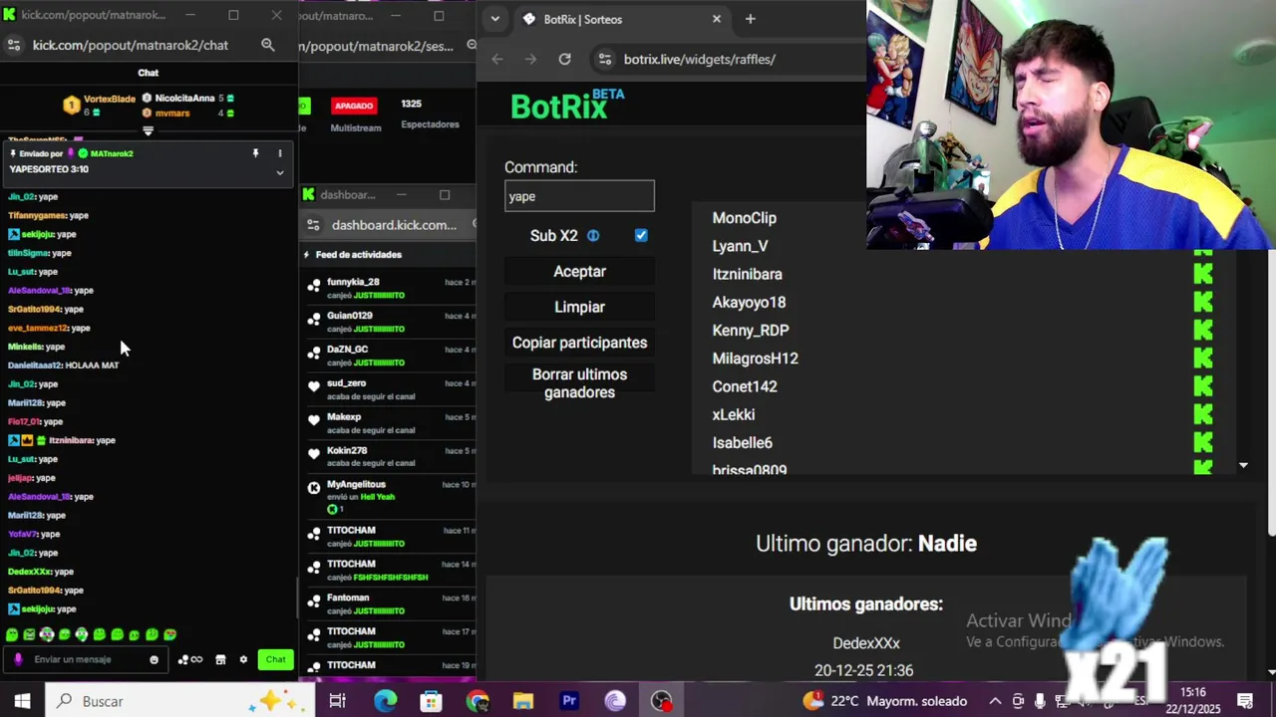
Task: Open the emoji picker in the message box
Action: pyautogui.click(x=154, y=659)
